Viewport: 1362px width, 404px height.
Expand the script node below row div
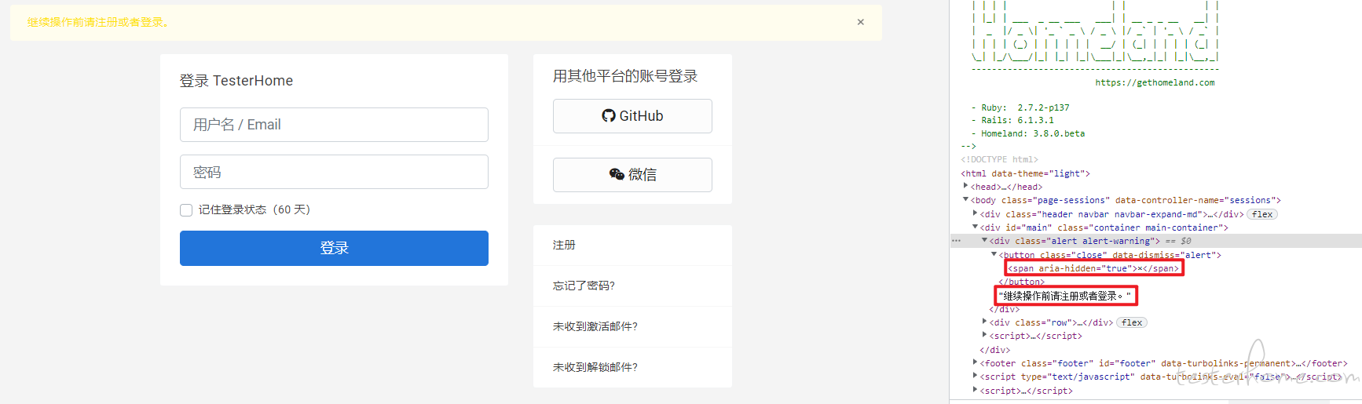(x=985, y=335)
